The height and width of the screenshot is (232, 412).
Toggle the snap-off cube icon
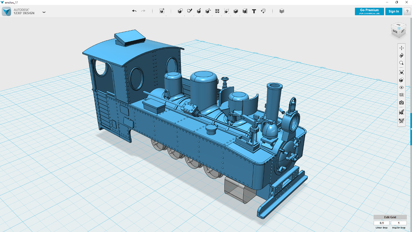point(401,112)
